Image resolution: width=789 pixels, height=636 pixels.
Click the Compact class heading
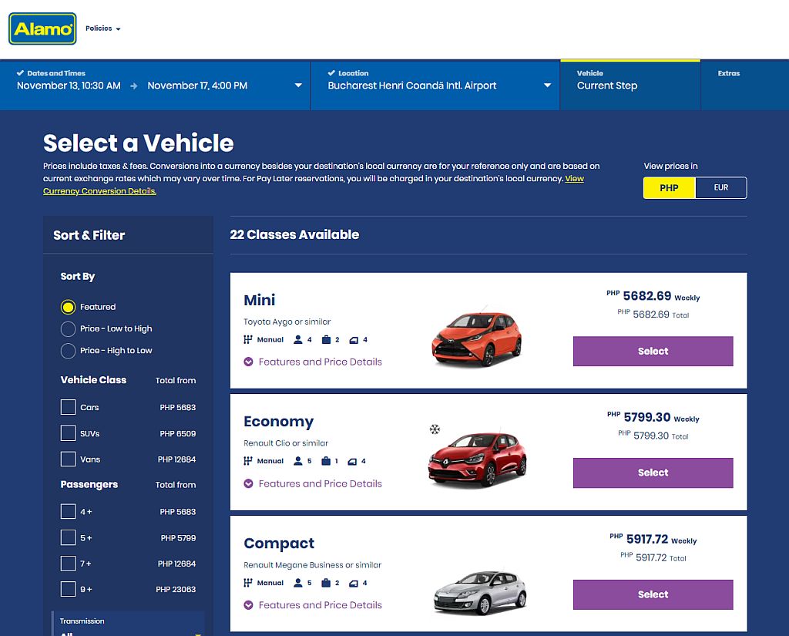click(x=279, y=543)
